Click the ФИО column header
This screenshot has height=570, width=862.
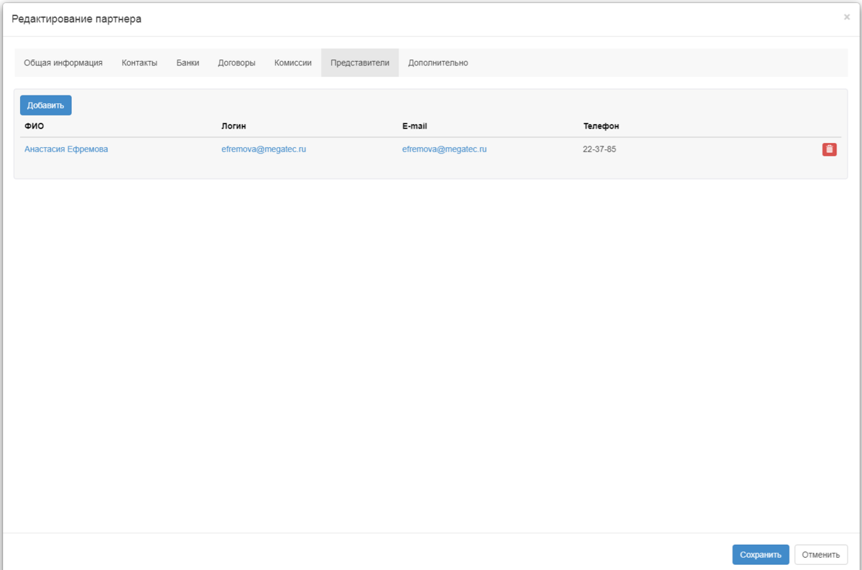pyautogui.click(x=34, y=126)
